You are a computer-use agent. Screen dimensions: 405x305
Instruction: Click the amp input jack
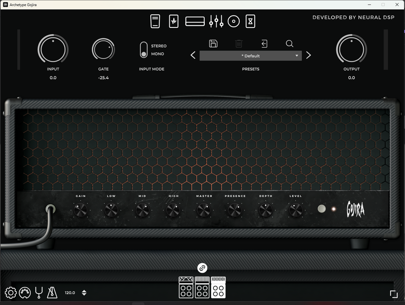(x=51, y=209)
